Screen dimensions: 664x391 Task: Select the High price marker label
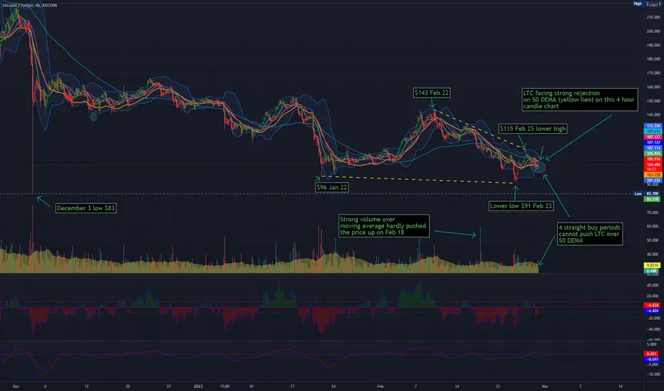[x=638, y=4]
